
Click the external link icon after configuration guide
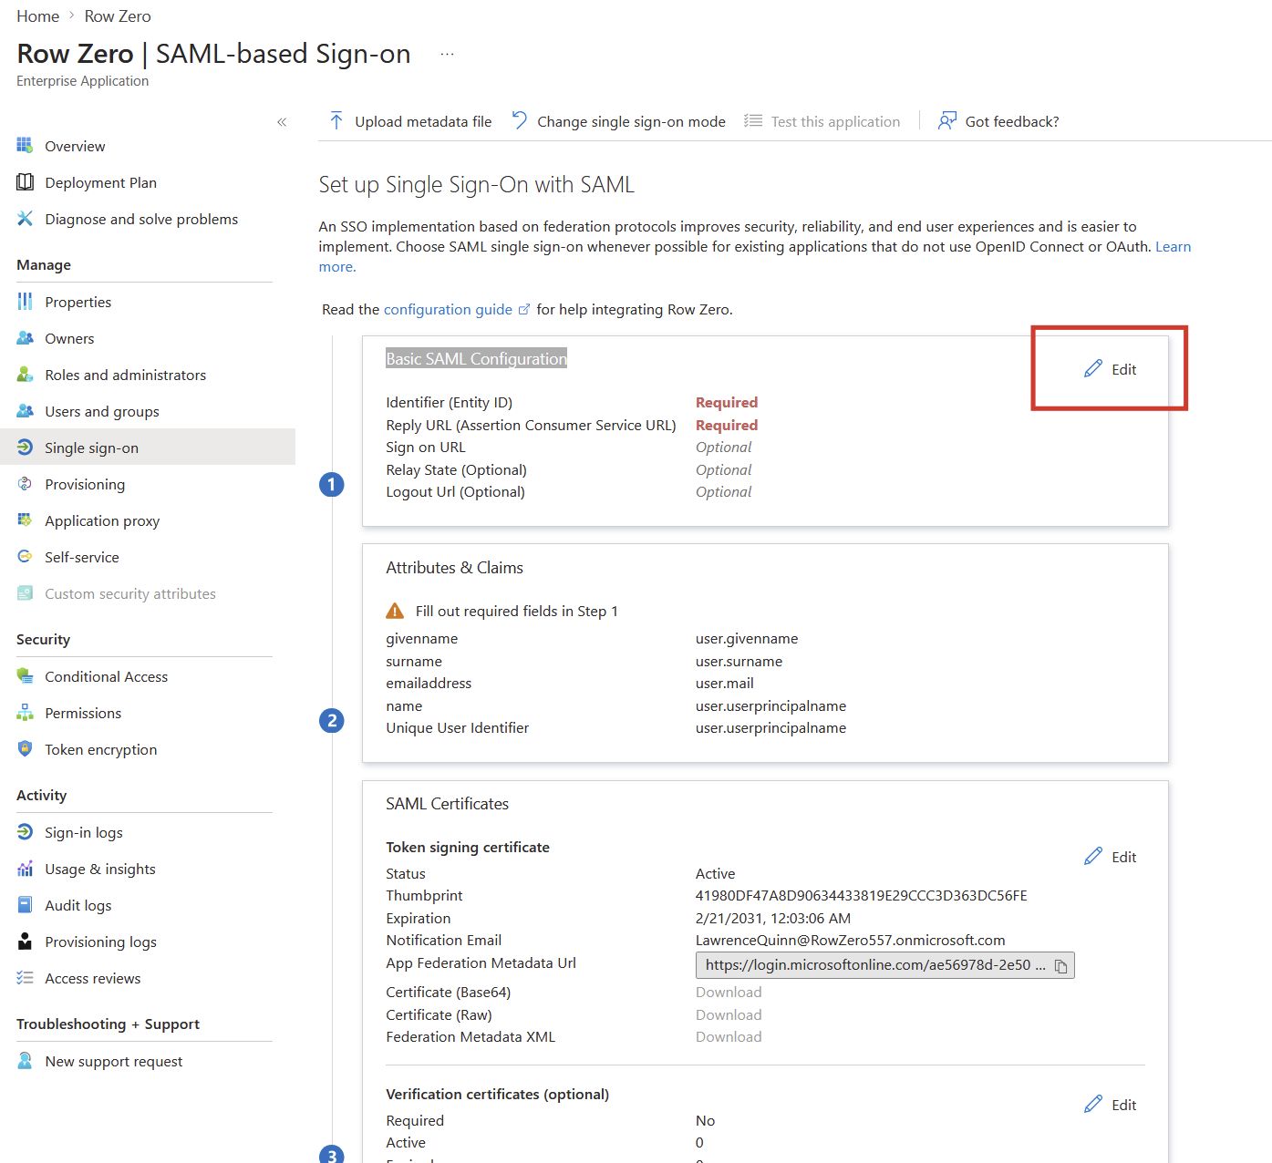tap(524, 309)
